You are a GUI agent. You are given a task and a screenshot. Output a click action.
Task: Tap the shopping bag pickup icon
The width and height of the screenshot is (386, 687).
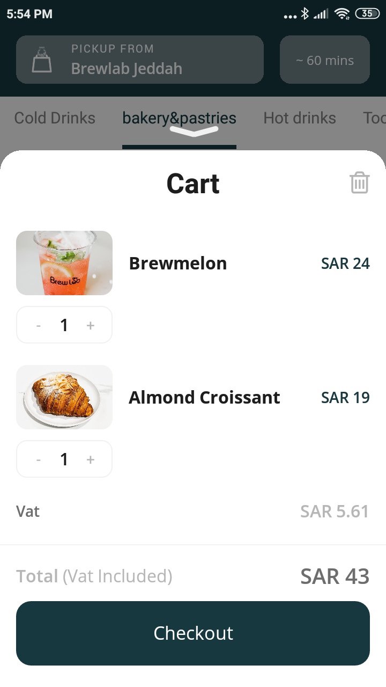(x=42, y=60)
